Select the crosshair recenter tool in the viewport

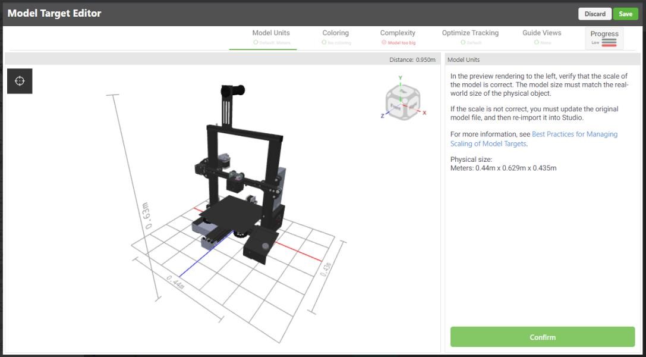pos(20,80)
